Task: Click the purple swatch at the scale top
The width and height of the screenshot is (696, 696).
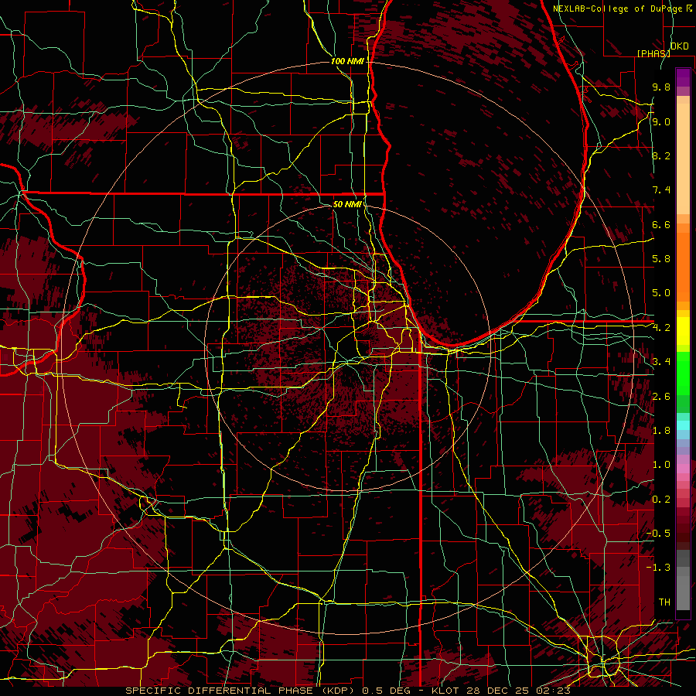Action: pyautogui.click(x=683, y=77)
